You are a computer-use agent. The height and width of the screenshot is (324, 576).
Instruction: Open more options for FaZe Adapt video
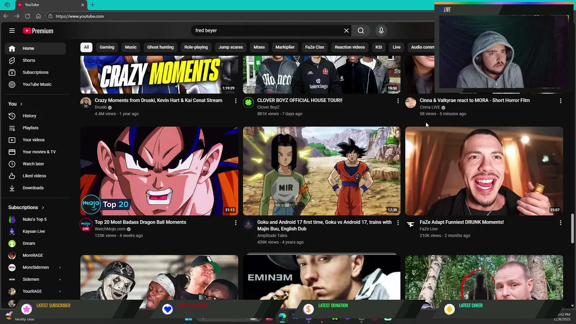(x=560, y=223)
